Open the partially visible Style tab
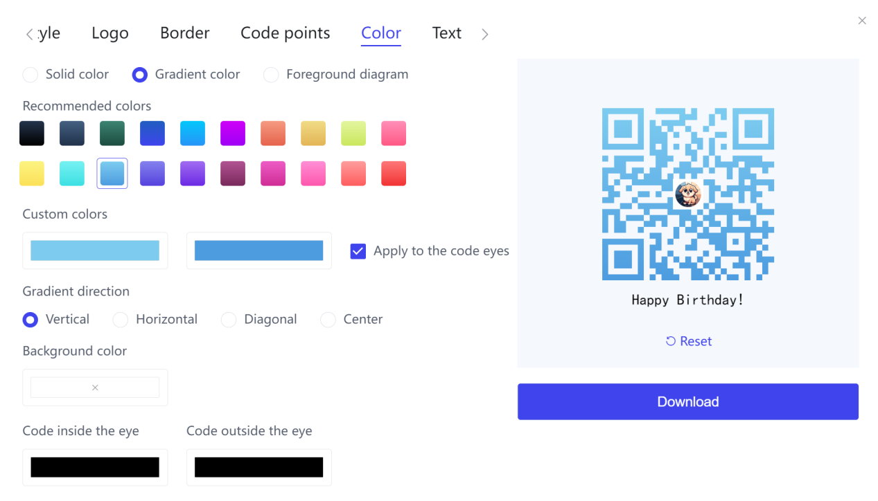The height and width of the screenshot is (501, 878). click(49, 33)
